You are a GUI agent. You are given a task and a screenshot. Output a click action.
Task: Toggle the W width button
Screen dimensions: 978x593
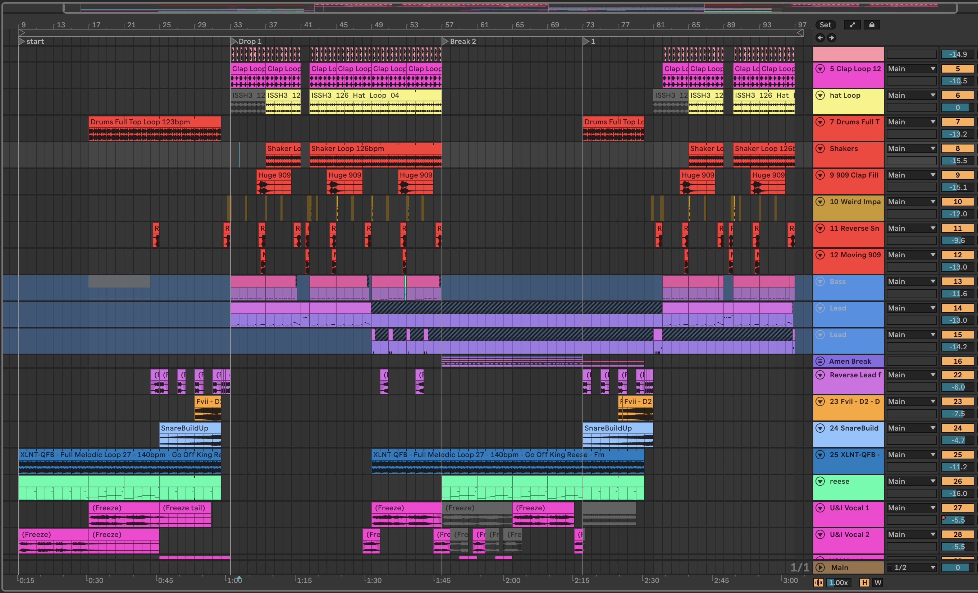tap(878, 582)
